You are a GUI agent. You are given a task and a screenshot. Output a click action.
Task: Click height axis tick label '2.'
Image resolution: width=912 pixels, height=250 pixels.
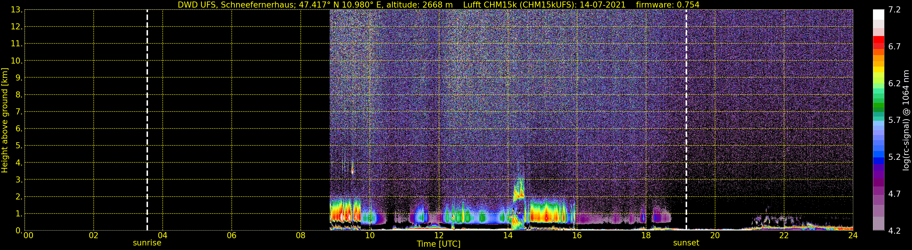pos(19,197)
